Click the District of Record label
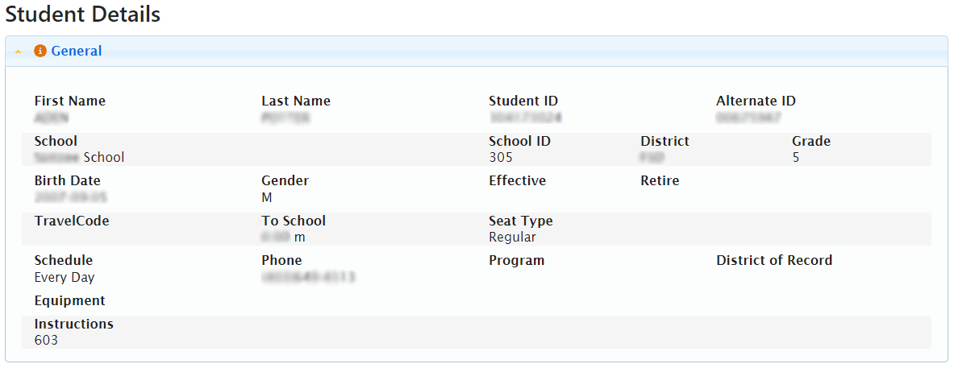This screenshot has width=954, height=368. click(x=774, y=261)
